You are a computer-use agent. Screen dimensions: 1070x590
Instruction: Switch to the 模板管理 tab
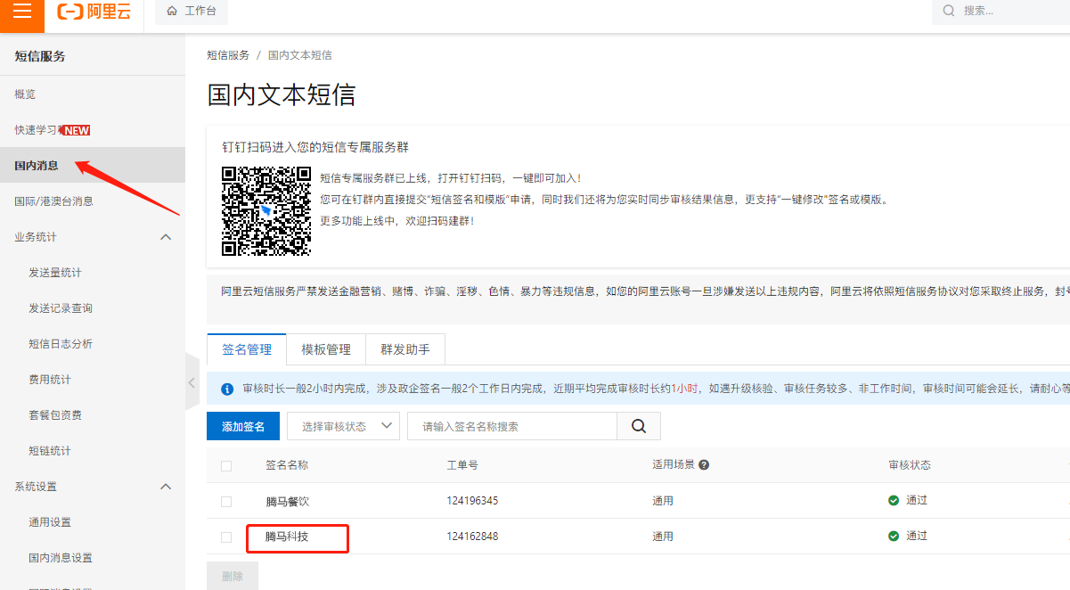click(326, 349)
